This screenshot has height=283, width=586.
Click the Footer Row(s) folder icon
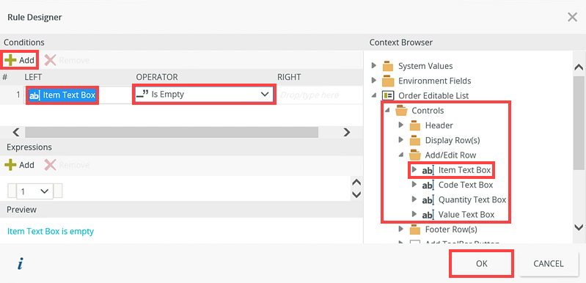pyautogui.click(x=415, y=229)
